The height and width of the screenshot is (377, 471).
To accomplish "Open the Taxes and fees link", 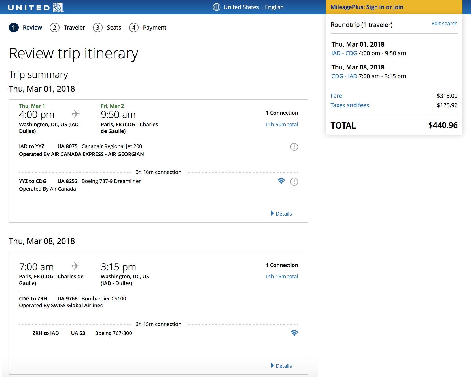I will click(x=350, y=105).
